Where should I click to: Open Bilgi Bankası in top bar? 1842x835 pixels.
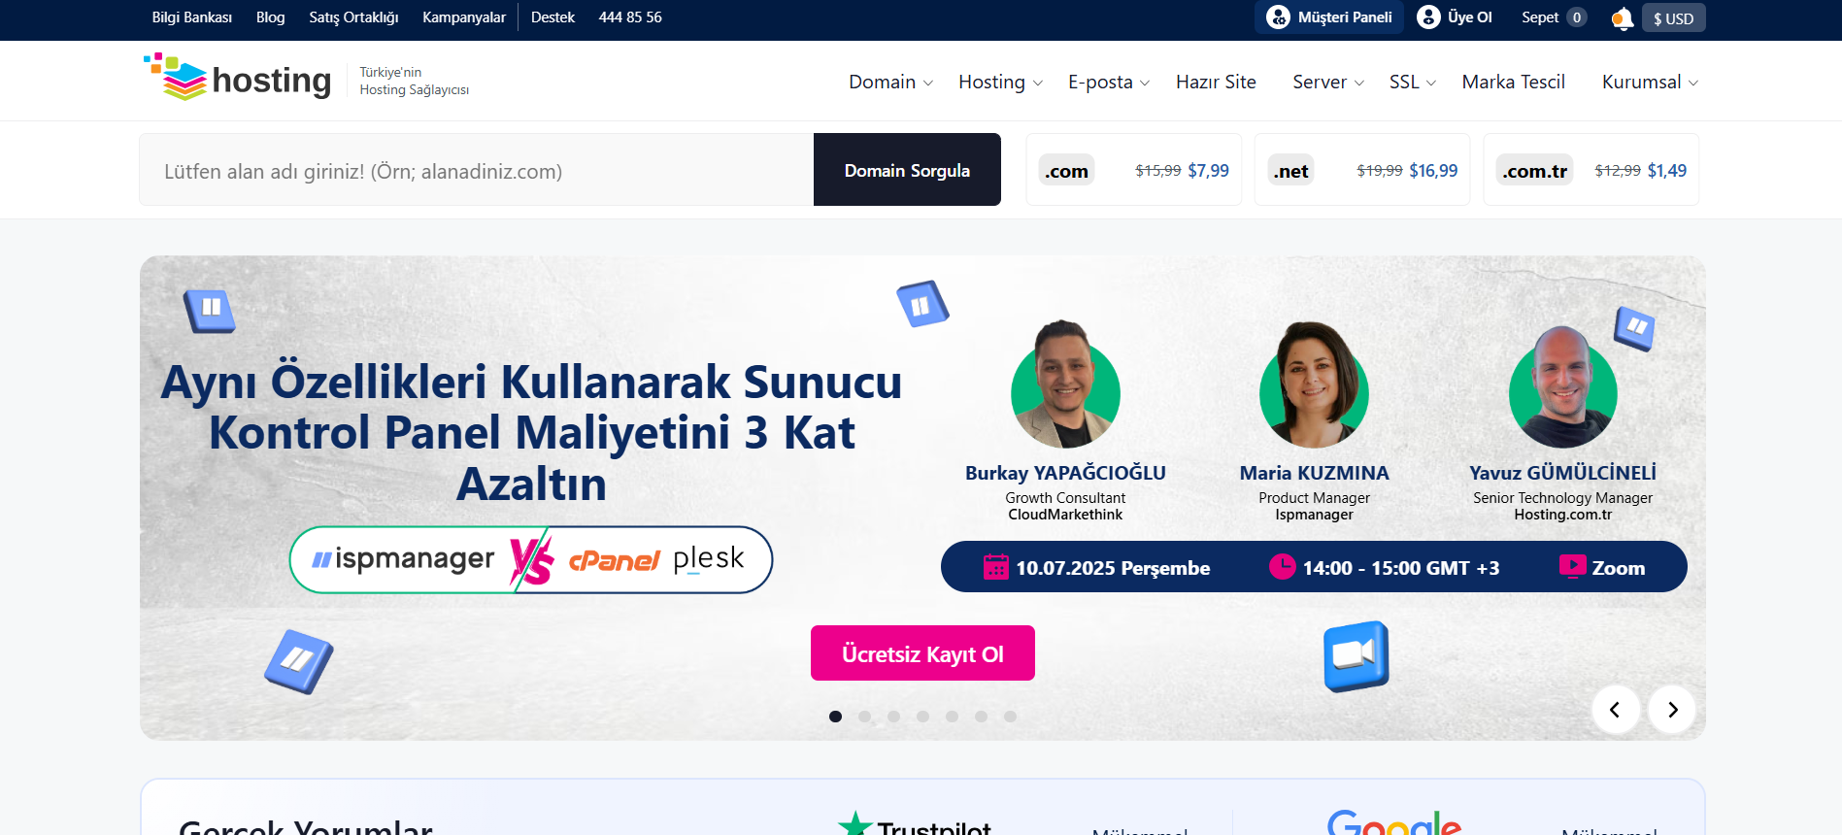pos(192,17)
